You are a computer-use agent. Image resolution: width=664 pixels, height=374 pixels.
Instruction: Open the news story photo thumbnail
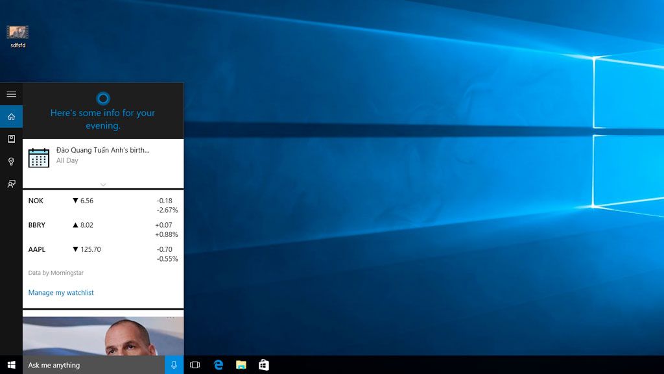pyautogui.click(x=102, y=338)
